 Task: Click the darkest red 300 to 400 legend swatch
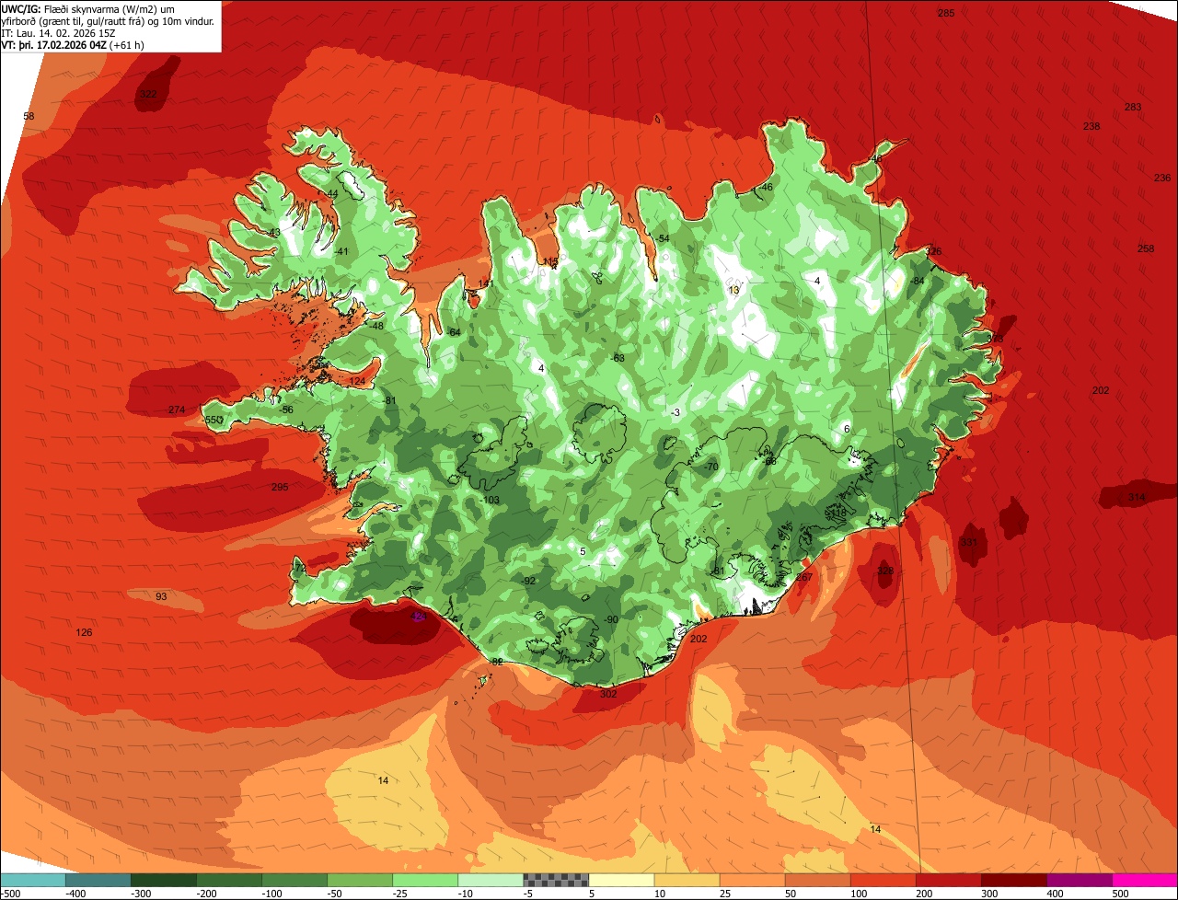coord(1014,880)
